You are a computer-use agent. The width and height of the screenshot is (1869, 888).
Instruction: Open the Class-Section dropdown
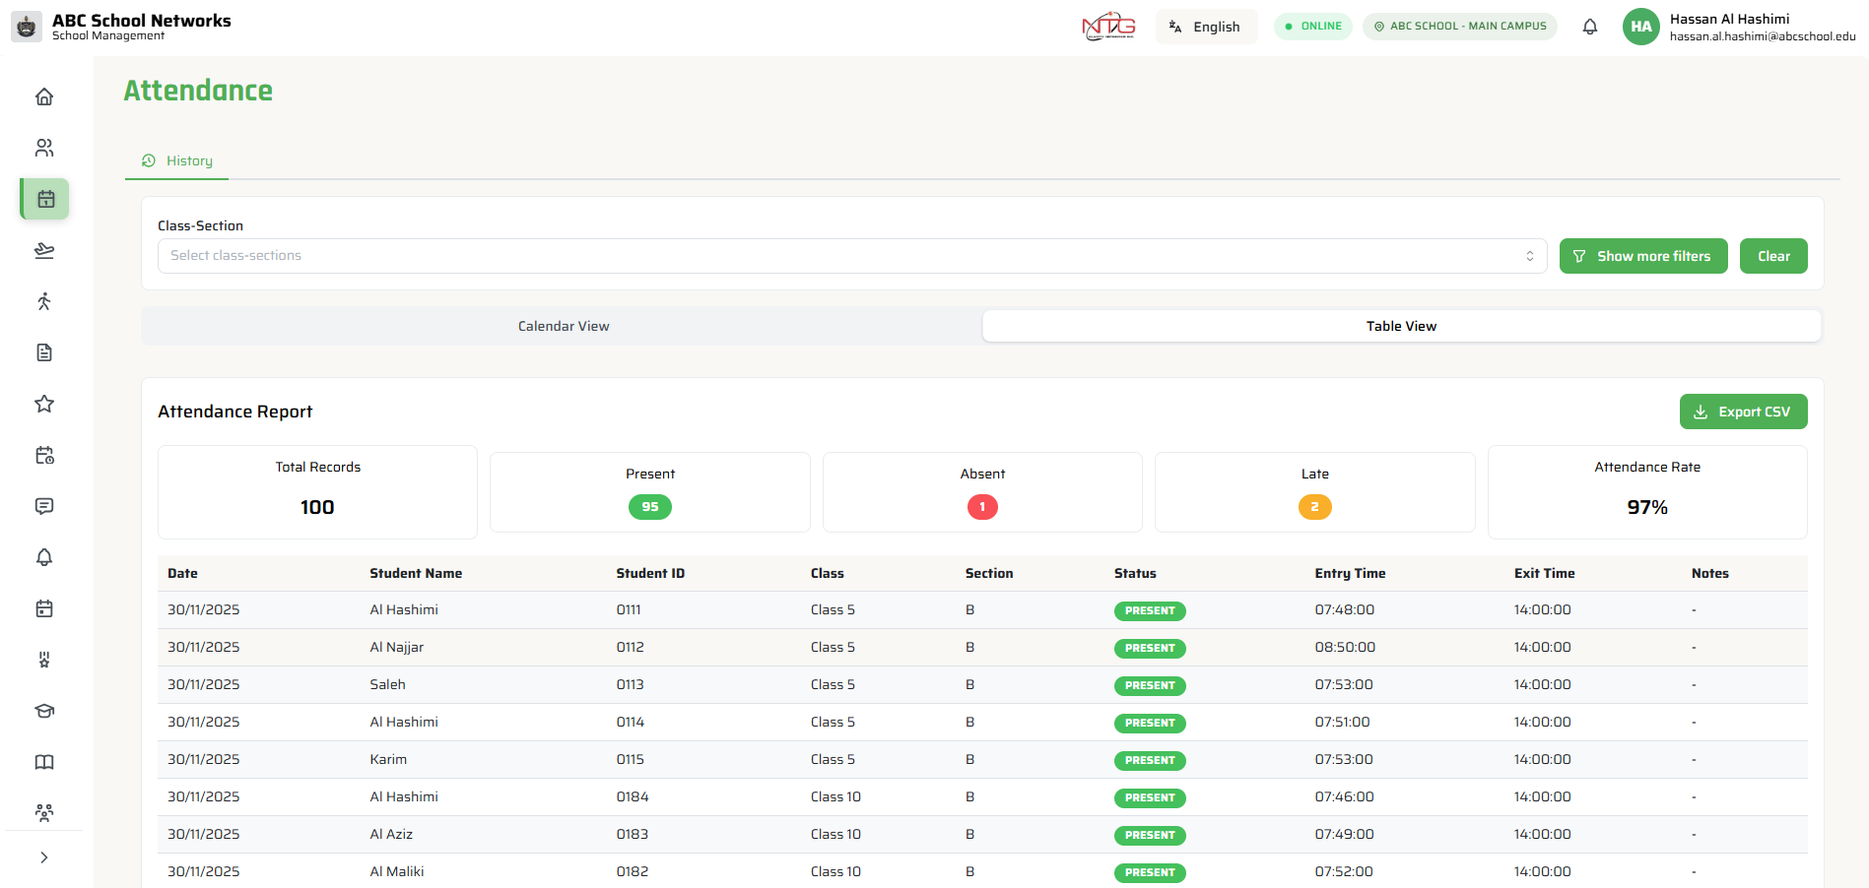click(851, 256)
